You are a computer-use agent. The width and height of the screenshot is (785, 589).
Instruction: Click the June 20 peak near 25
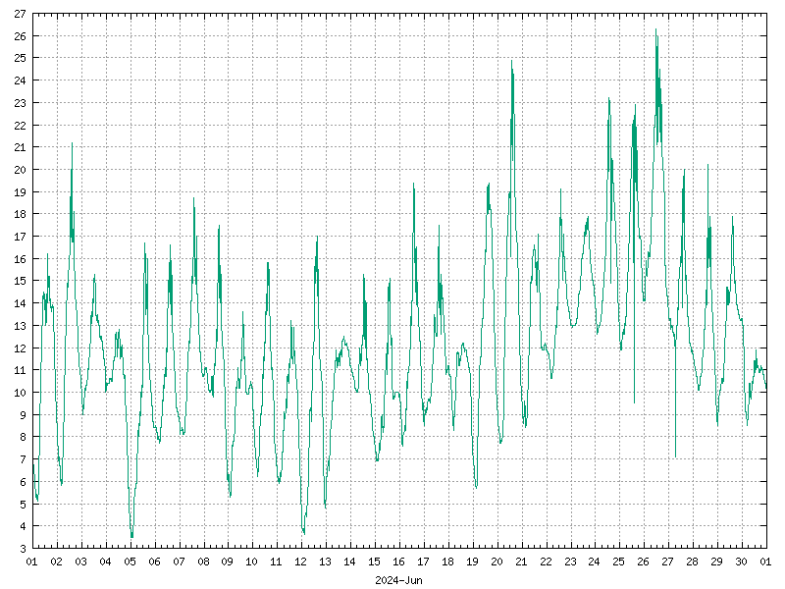coord(511,61)
